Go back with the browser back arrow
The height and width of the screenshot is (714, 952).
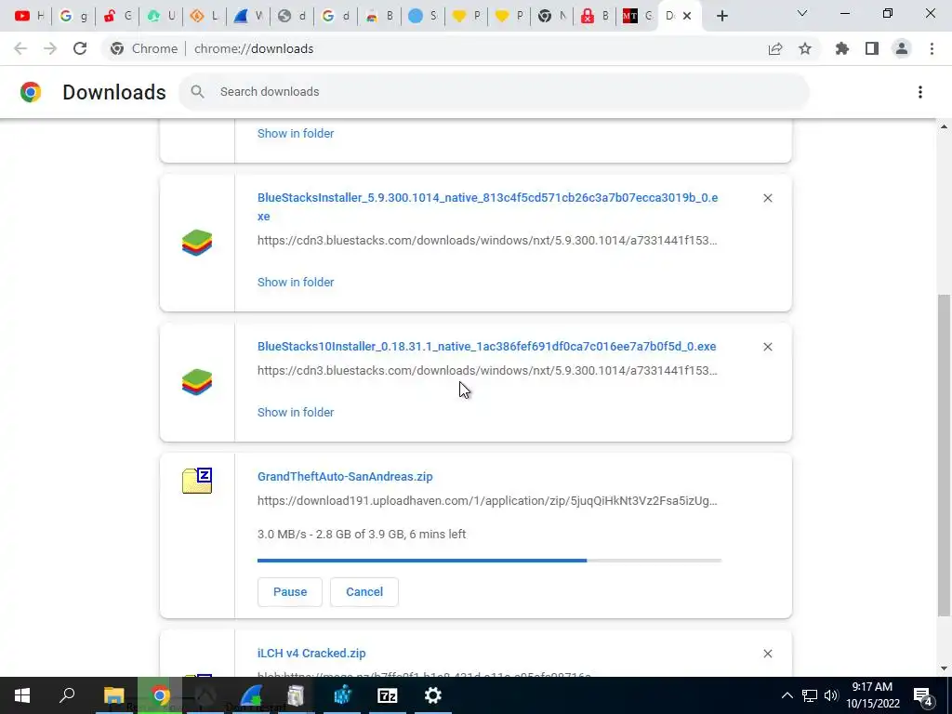point(20,48)
